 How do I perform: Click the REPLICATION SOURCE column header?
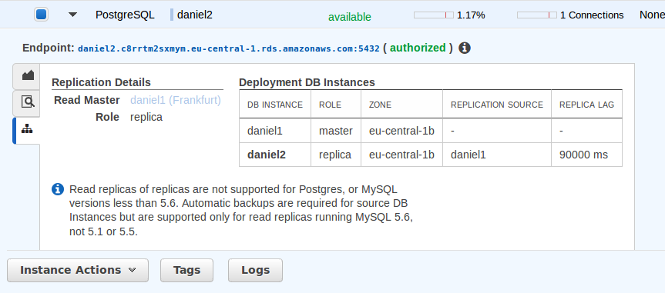click(x=497, y=105)
